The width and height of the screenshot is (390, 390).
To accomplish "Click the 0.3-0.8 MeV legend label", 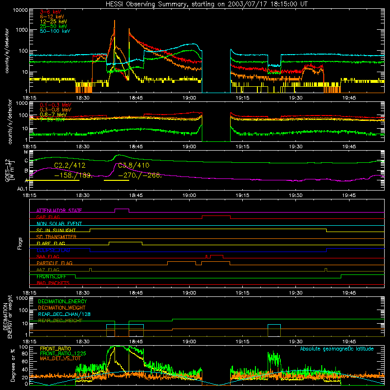I will pyautogui.click(x=56, y=110).
